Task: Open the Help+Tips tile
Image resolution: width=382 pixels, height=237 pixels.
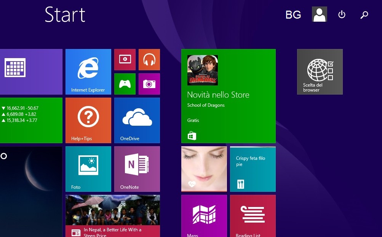Action: [x=88, y=120]
